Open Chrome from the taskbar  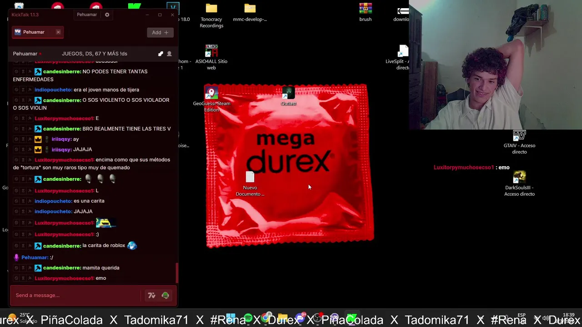(266, 318)
